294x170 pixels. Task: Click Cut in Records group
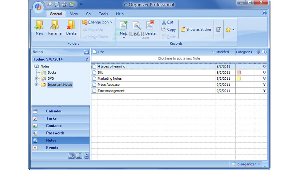pyautogui.click(x=167, y=22)
